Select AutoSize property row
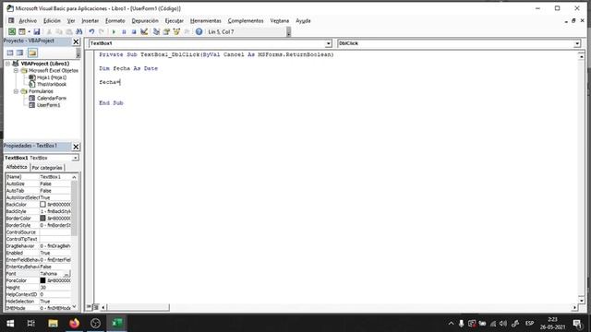 (x=38, y=184)
